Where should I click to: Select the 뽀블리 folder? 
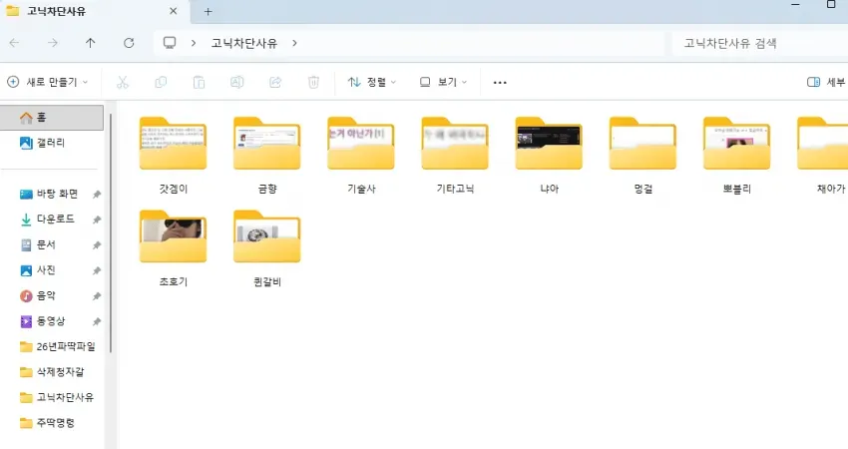tap(736, 156)
